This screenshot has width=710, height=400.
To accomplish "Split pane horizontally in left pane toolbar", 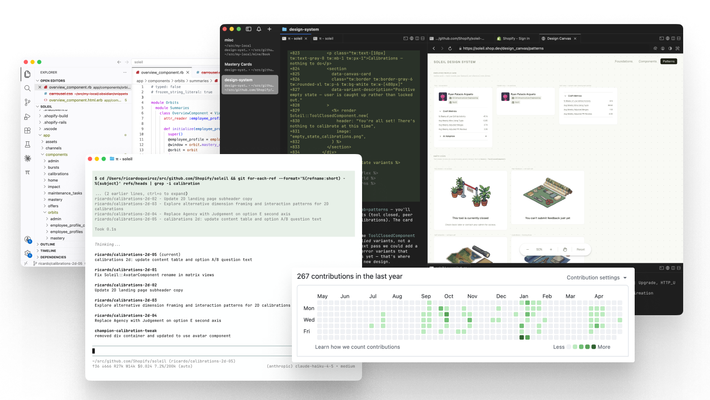I will (x=423, y=39).
